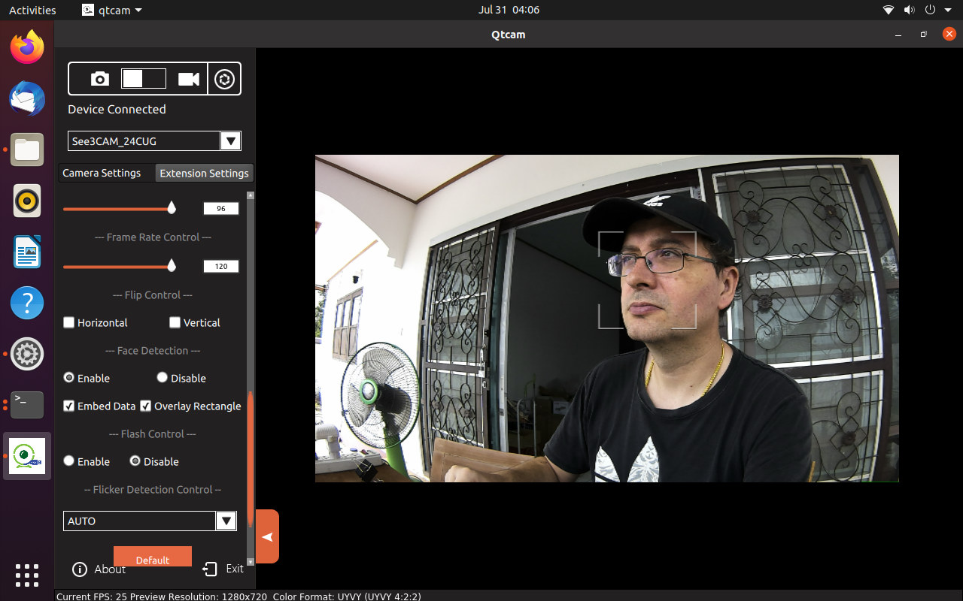
Task: Show applications grid in the dock
Action: 27,575
